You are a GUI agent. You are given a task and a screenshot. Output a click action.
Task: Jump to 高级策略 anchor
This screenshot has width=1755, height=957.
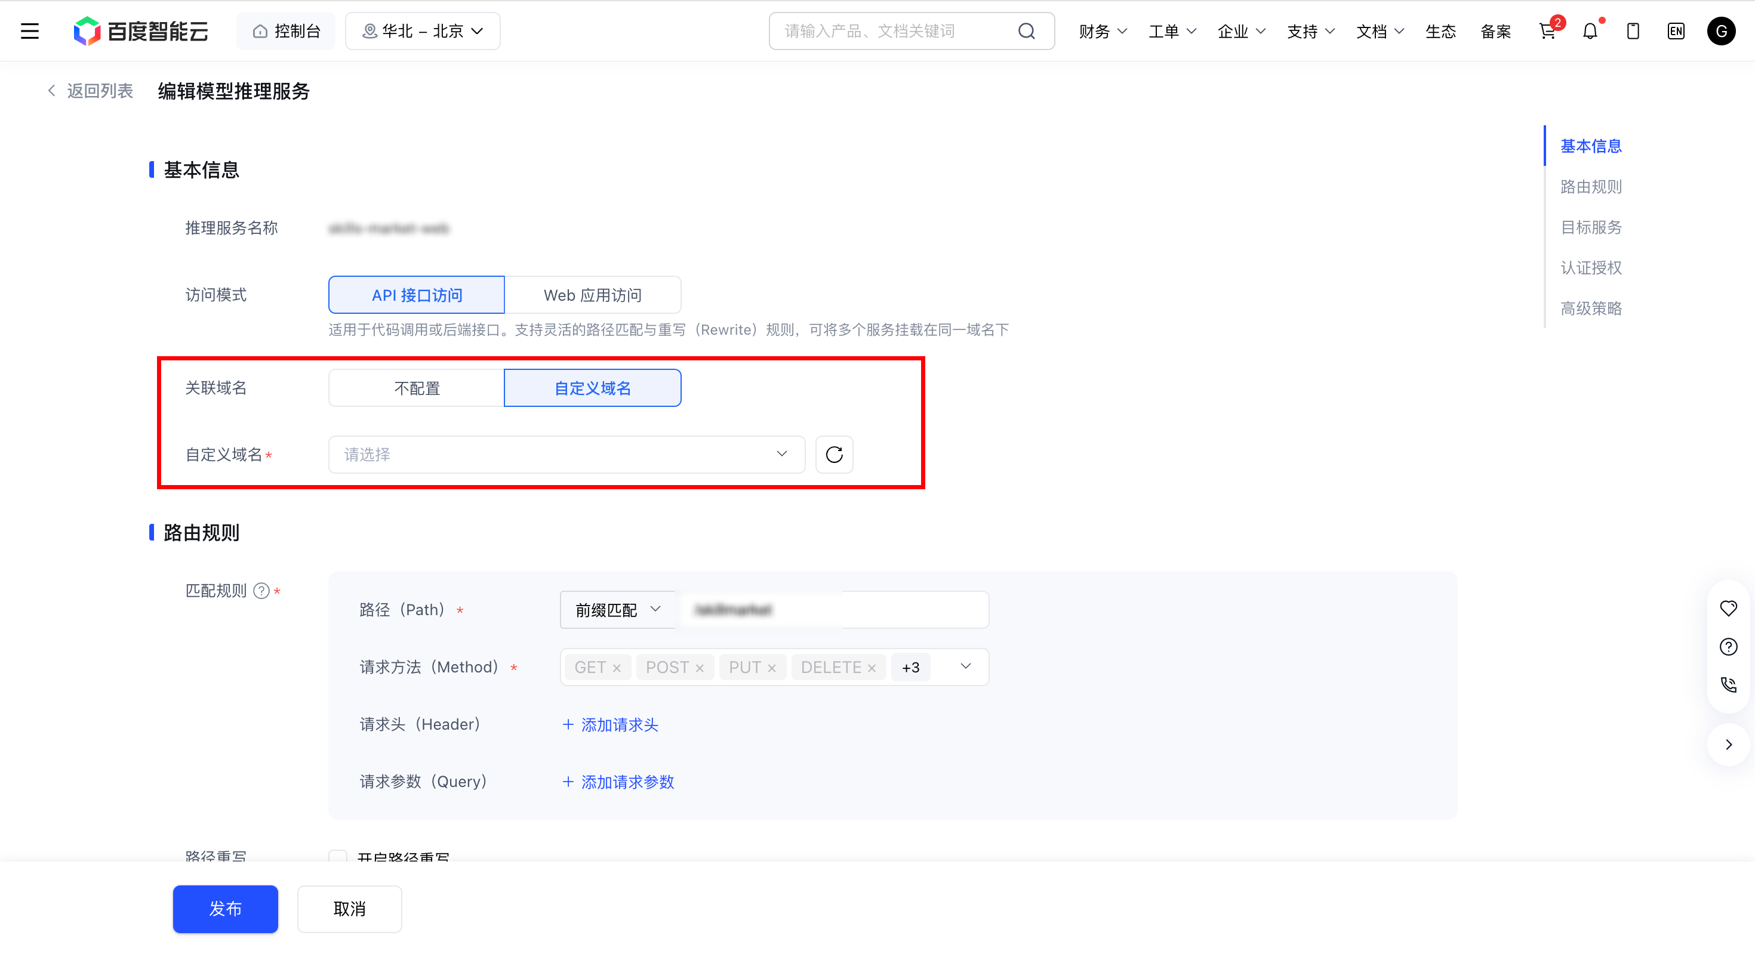(1591, 308)
